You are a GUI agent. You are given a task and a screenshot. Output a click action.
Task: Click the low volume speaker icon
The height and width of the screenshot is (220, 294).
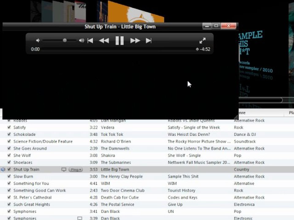click(38, 40)
